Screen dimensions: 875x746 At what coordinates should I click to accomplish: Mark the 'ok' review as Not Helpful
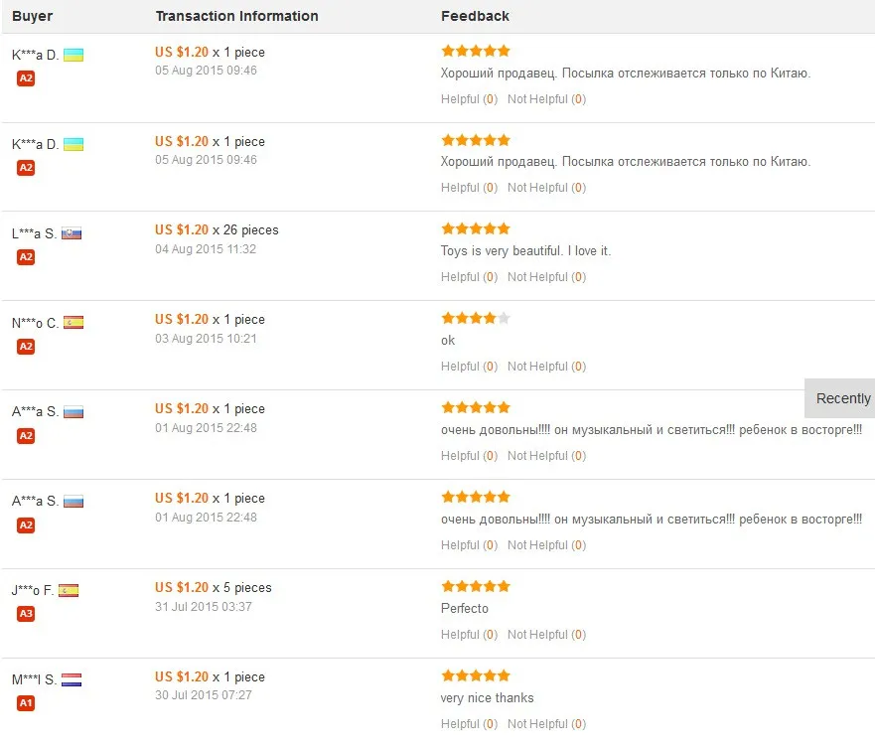click(546, 366)
